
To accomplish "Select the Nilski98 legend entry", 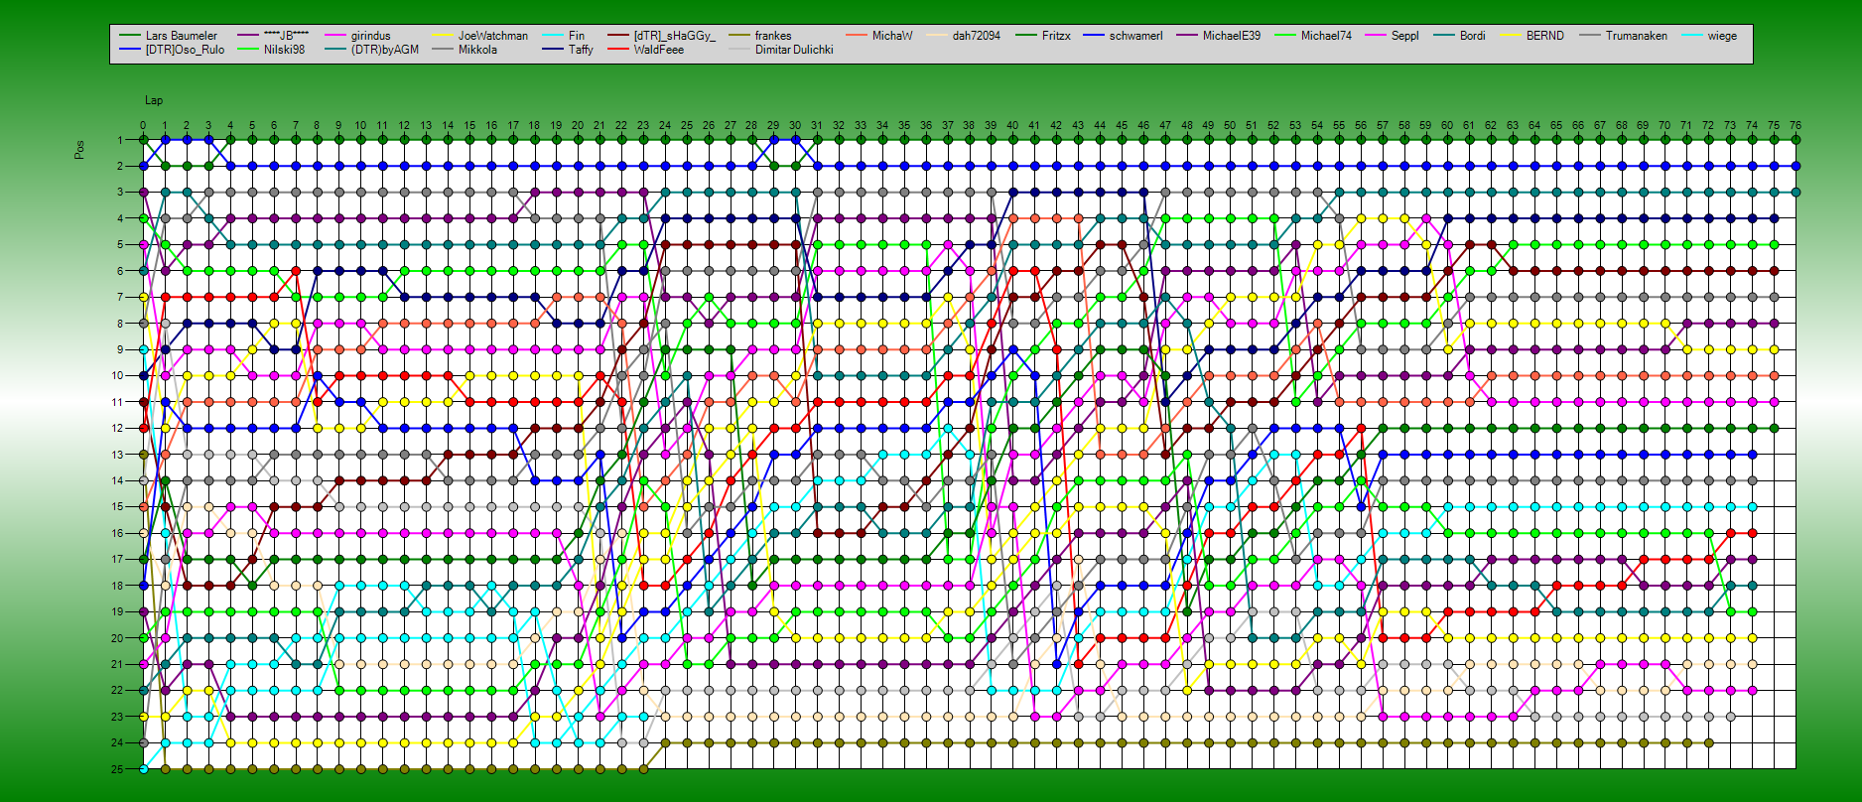I will coord(284,50).
